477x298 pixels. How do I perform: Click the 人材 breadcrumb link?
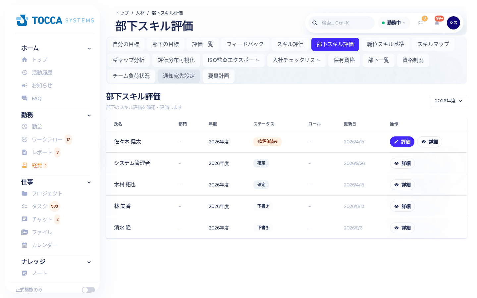pos(140,13)
